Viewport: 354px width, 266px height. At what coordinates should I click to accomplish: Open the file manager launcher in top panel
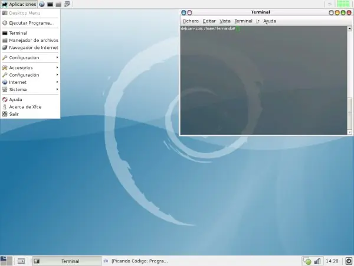click(x=58, y=4)
